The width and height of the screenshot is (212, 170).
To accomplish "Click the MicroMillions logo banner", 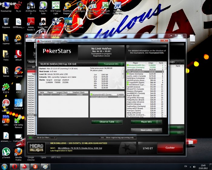I will click(36, 148).
